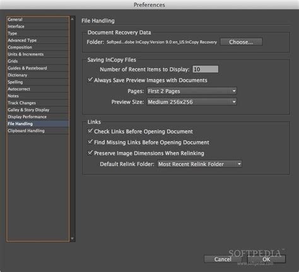Open the Preview Size dropdown
This screenshot has height=272, width=299.
192,102
